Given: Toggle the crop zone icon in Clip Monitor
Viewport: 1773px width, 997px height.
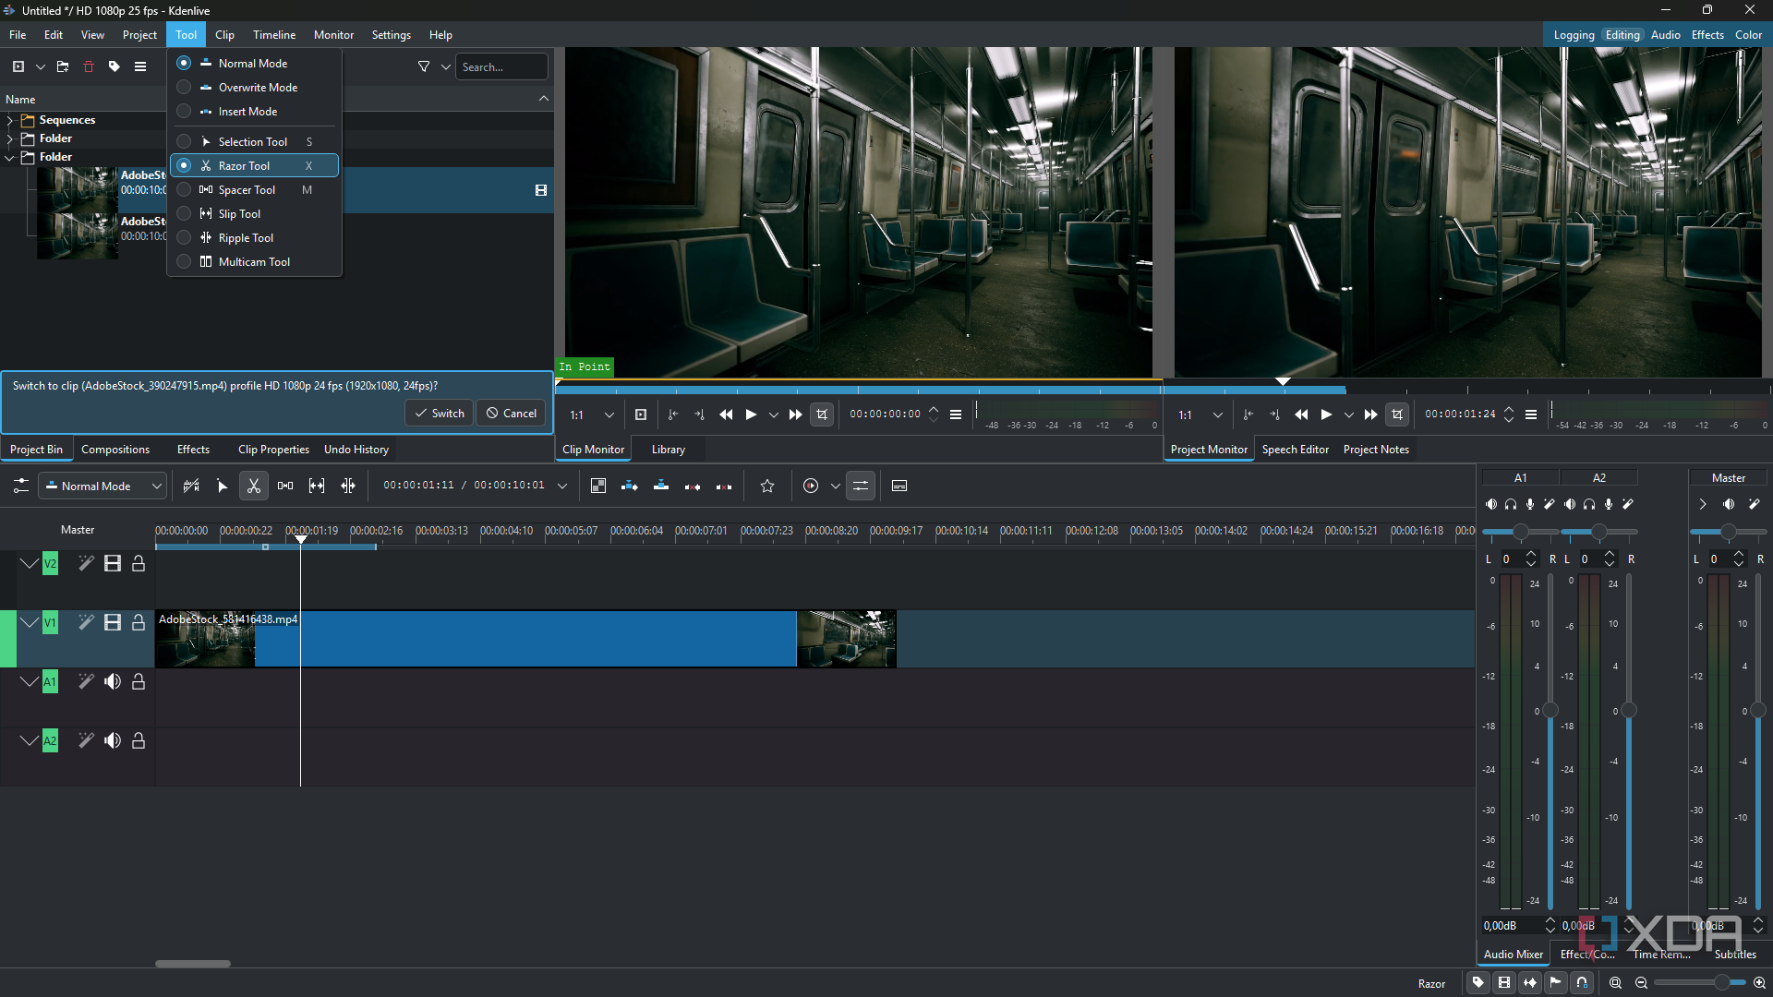Looking at the screenshot, I should pos(822,414).
